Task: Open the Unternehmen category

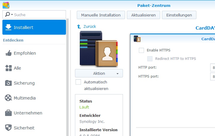Action: (34, 113)
